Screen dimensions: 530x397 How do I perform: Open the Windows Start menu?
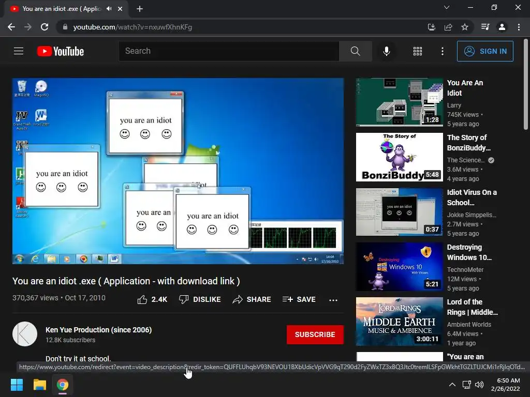tap(17, 385)
